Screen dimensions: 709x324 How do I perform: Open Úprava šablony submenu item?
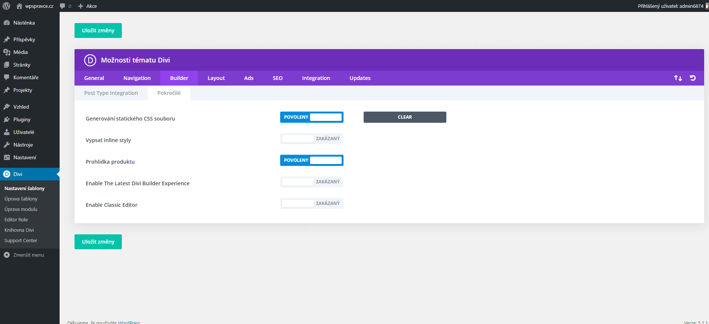click(21, 199)
